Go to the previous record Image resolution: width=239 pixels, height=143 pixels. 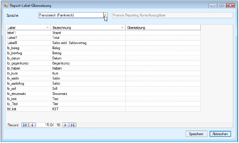(32, 125)
